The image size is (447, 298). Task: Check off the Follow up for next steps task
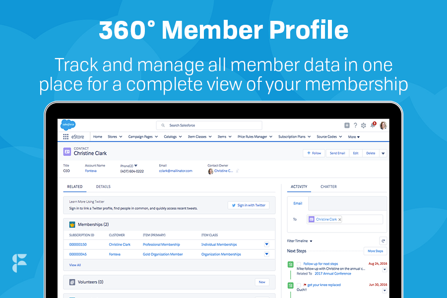click(x=299, y=264)
